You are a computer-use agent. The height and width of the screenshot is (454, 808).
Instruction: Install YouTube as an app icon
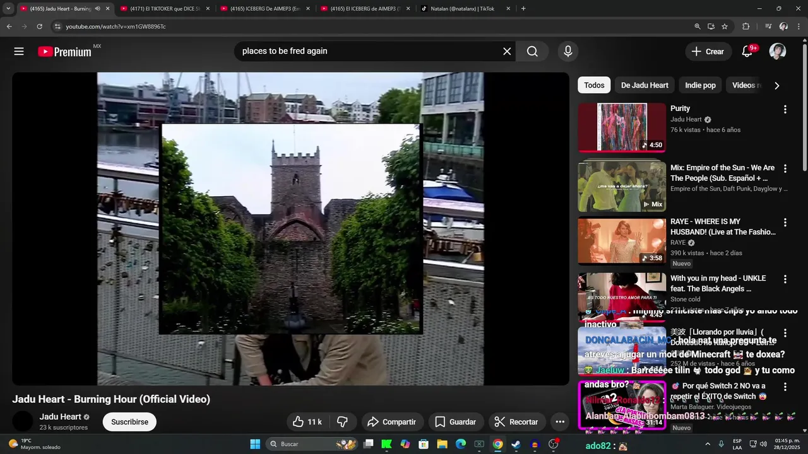click(x=711, y=26)
